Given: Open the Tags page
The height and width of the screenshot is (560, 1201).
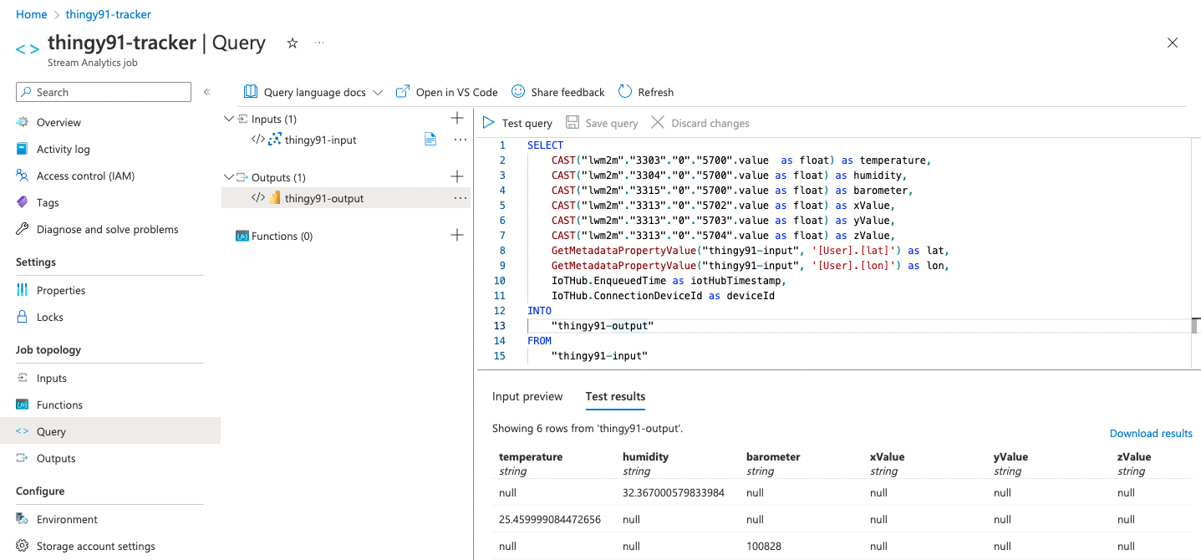Looking at the screenshot, I should coord(48,202).
